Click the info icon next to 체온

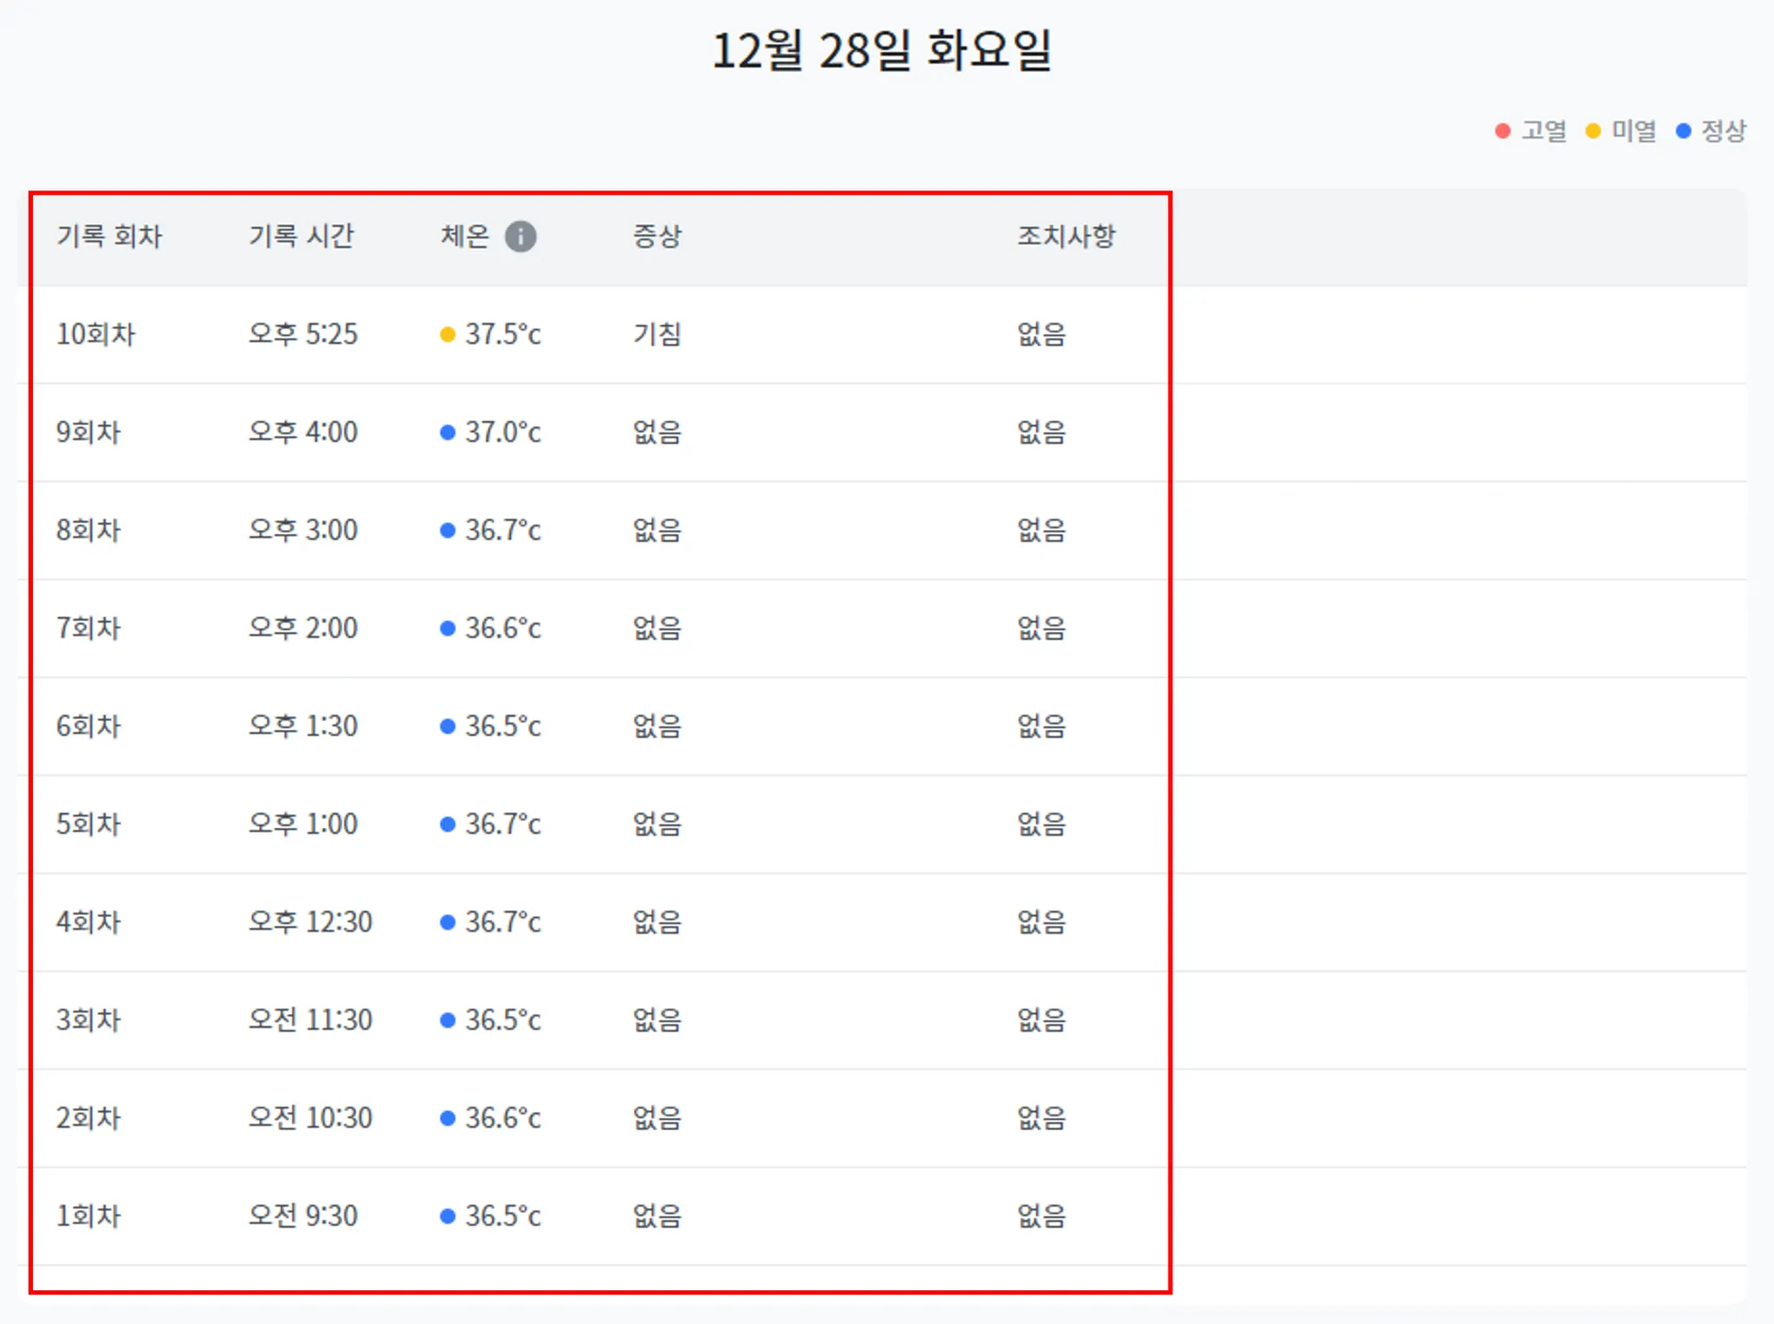tap(521, 236)
